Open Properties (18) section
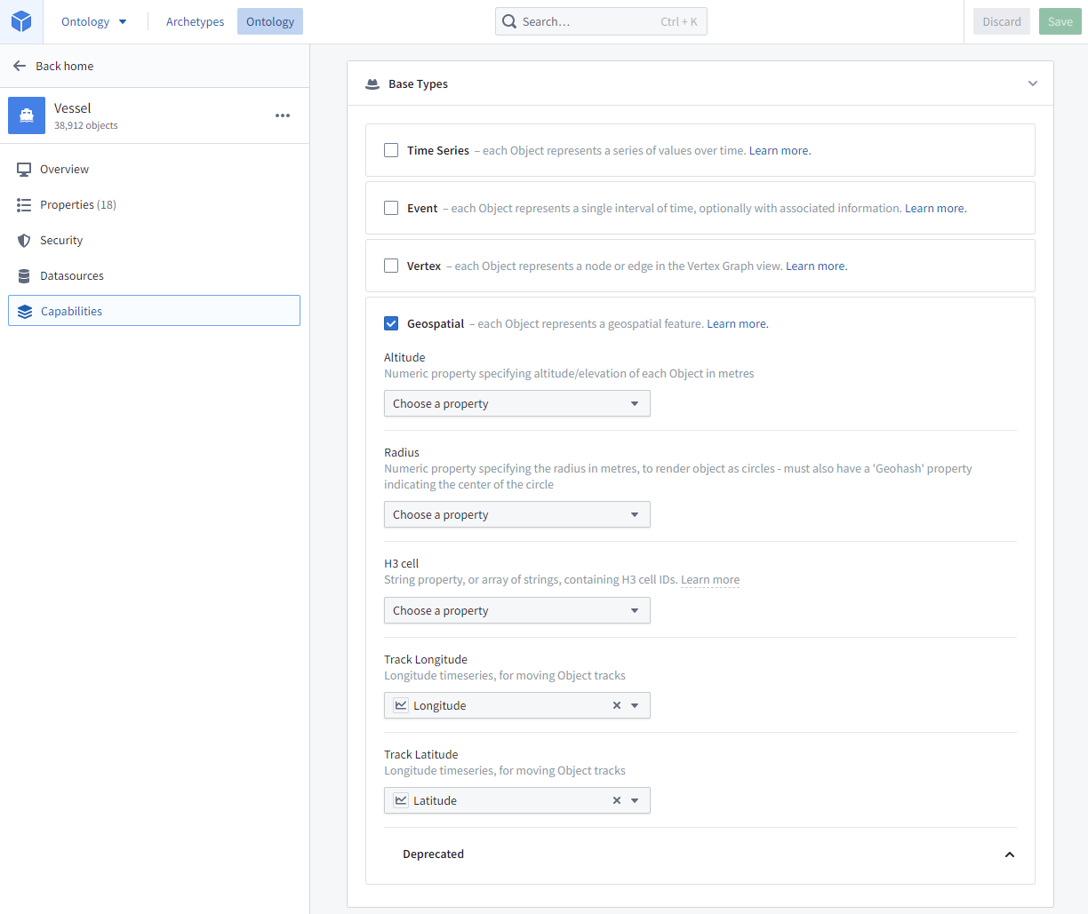Viewport: 1088px width, 914px height. pyautogui.click(x=154, y=204)
